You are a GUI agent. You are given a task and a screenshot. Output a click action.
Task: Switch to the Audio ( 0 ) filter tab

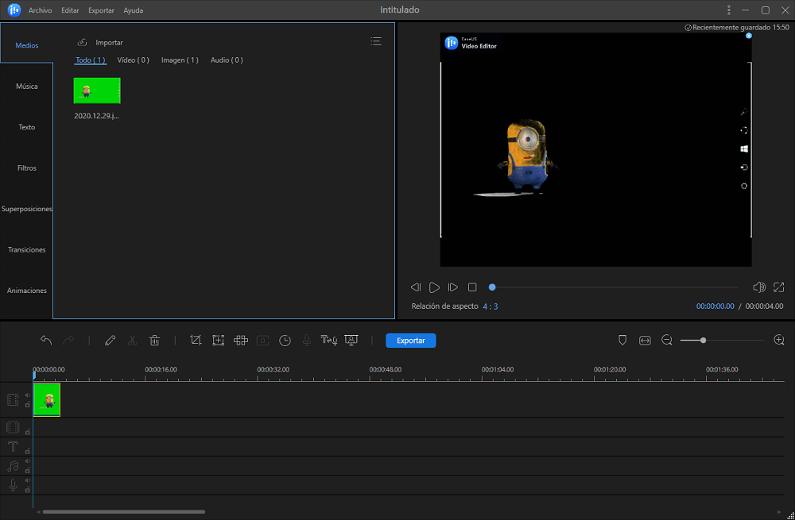click(227, 60)
